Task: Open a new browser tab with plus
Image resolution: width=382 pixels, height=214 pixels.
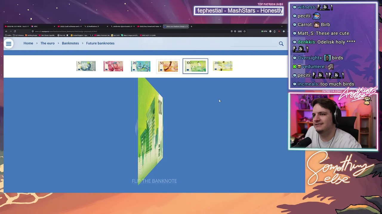Action: (x=191, y=26)
